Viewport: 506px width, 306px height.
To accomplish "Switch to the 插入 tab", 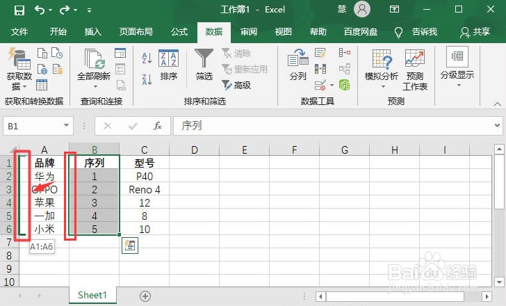I will click(x=93, y=31).
